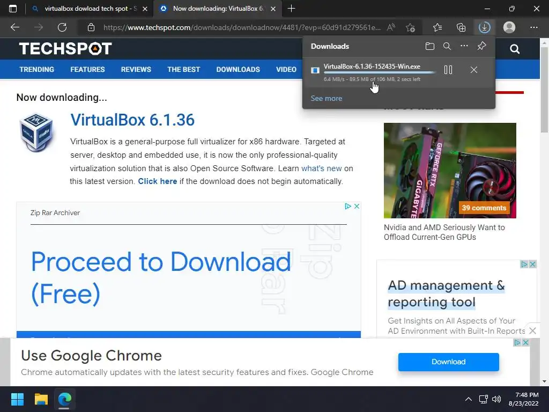Open More options in Downloads panel

[464, 46]
